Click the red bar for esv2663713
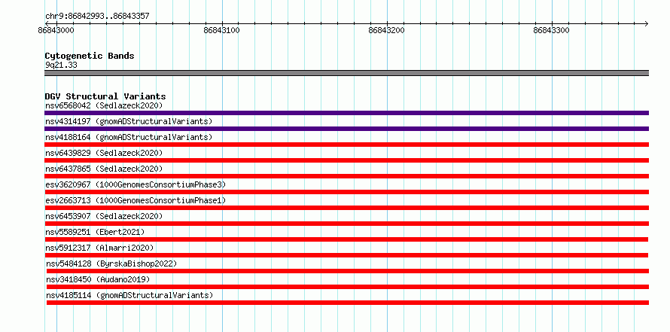This screenshot has height=332, width=670. (346, 208)
